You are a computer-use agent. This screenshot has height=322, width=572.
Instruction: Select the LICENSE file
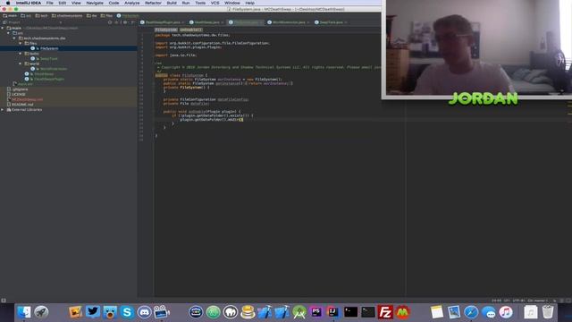18,94
